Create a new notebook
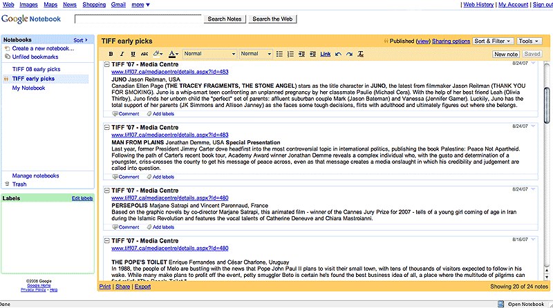 (x=43, y=48)
